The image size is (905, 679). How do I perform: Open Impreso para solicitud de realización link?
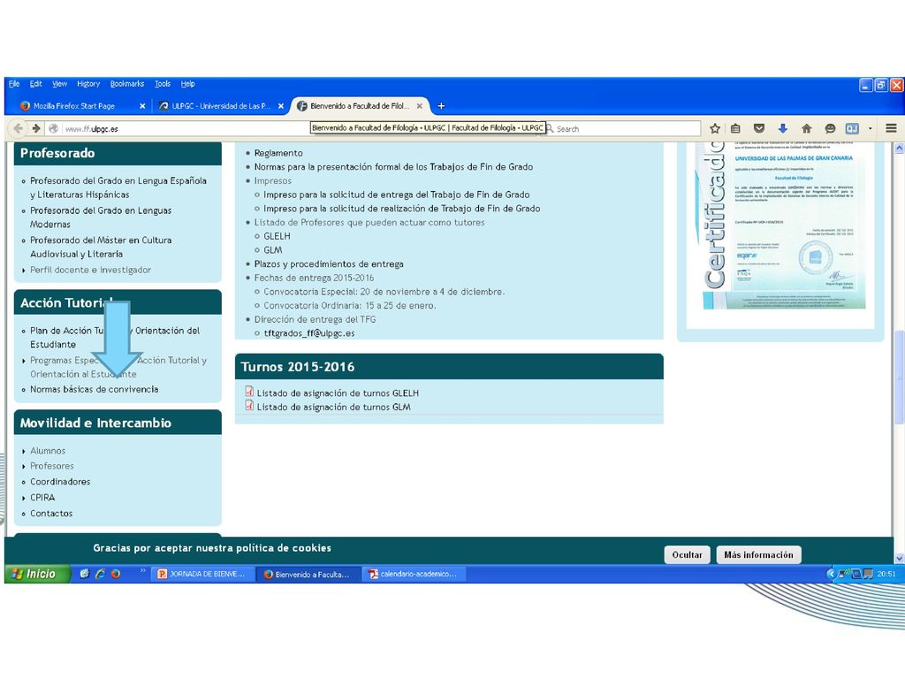pyautogui.click(x=402, y=209)
